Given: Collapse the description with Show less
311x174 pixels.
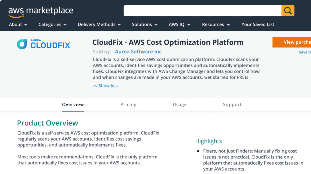Looking at the screenshot, I should click(x=108, y=86).
